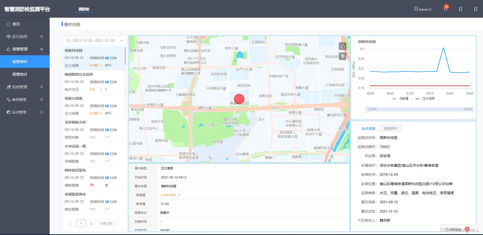Image resolution: width=483 pixels, height=235 pixels.
Task: Click the blue chart peak line
Action: click(443, 48)
